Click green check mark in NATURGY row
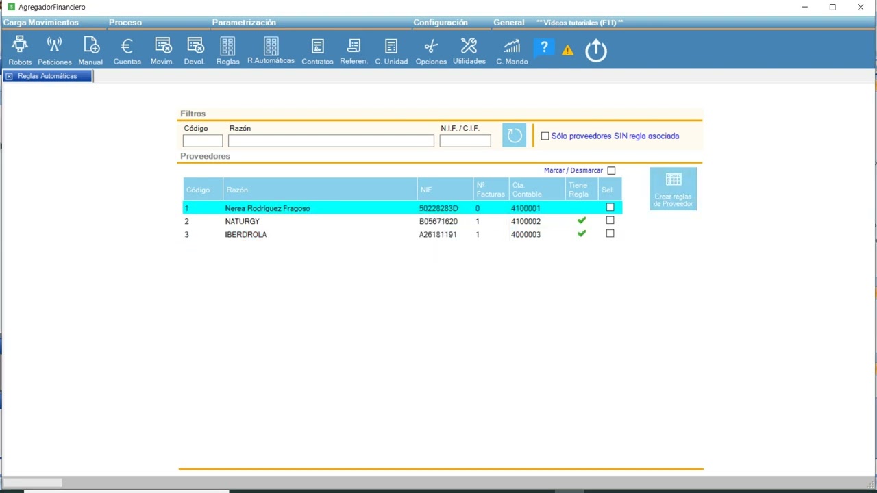 point(582,220)
